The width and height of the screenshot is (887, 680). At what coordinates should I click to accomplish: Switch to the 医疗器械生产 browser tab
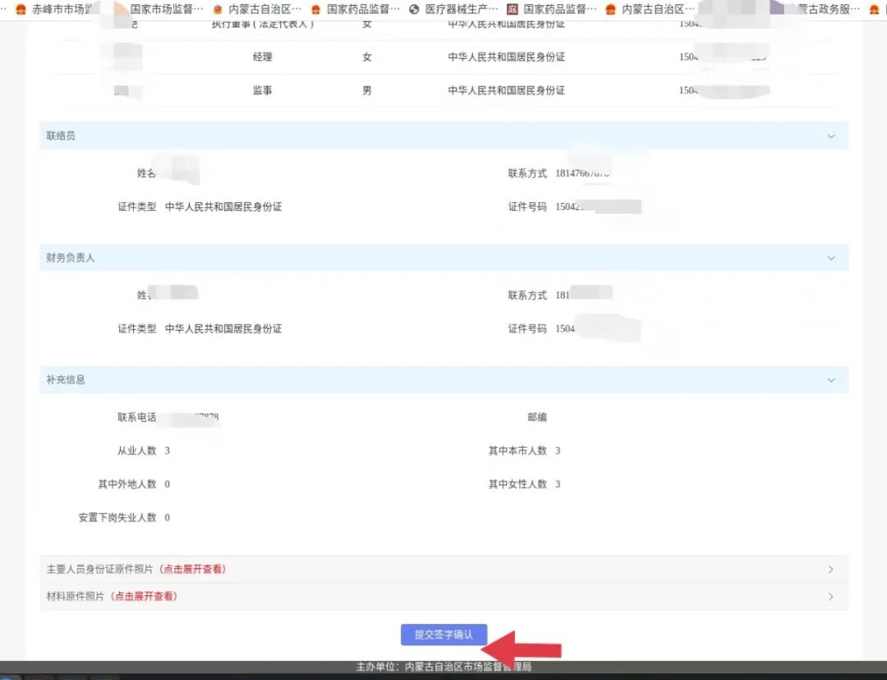coord(456,9)
